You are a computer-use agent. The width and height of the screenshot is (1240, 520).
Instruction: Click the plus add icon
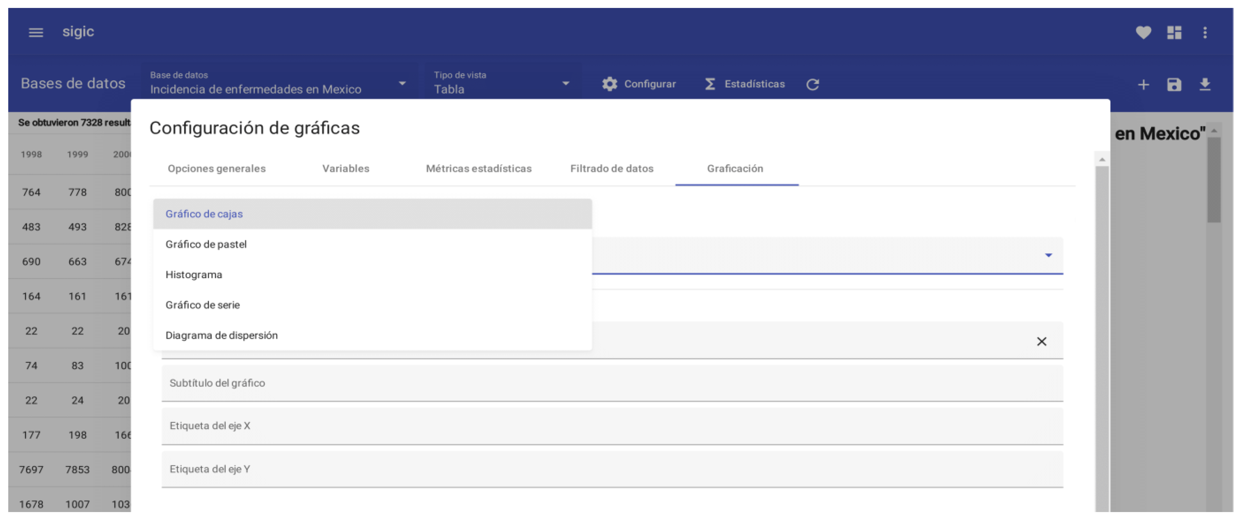click(1143, 85)
